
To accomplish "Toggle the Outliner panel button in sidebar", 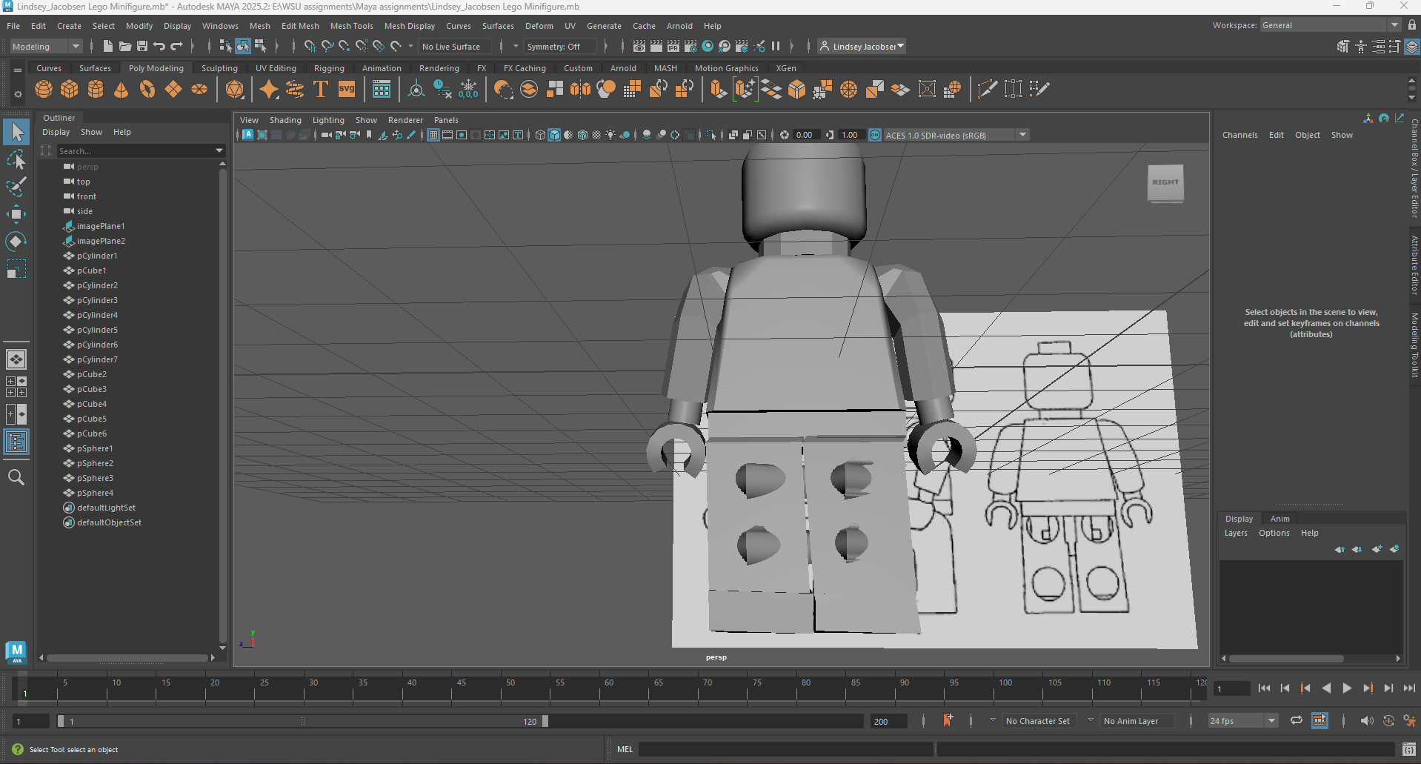I will [x=16, y=442].
